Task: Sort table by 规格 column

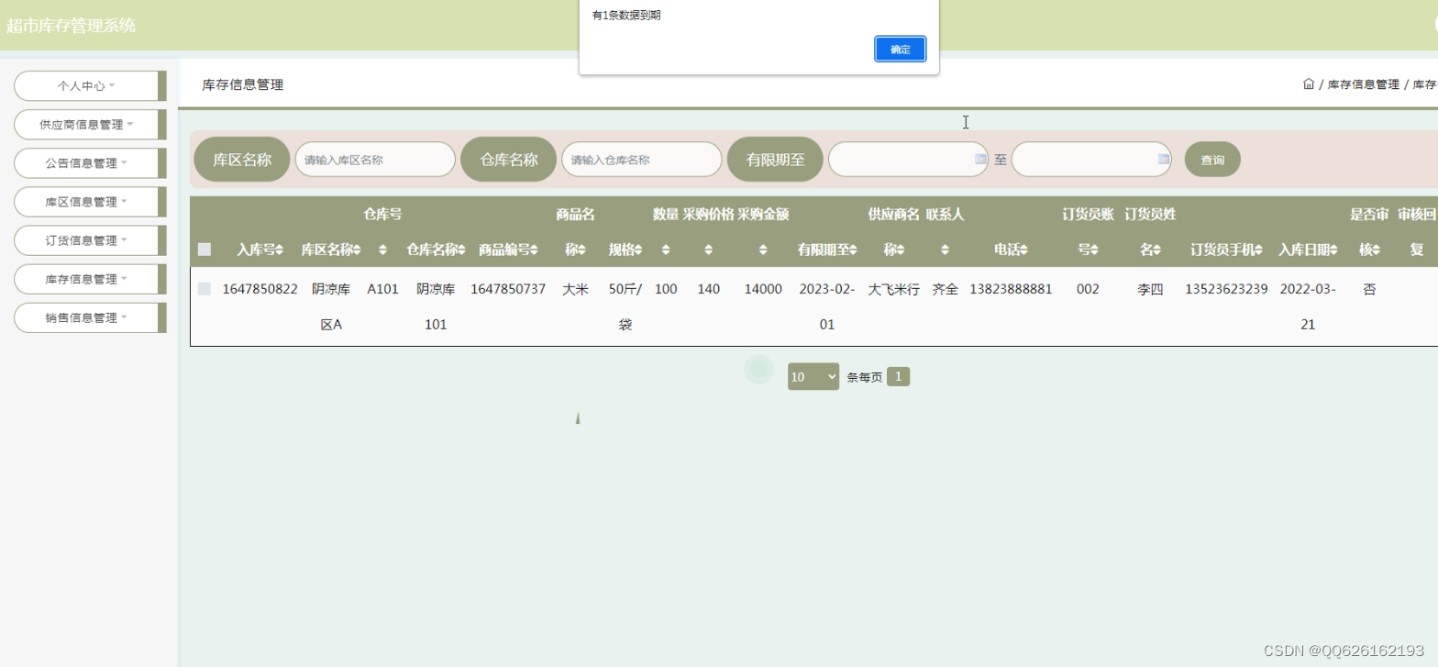Action: click(638, 250)
